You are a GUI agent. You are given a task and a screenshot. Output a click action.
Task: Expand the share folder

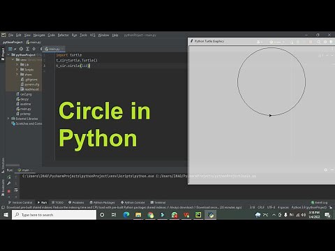(17, 75)
